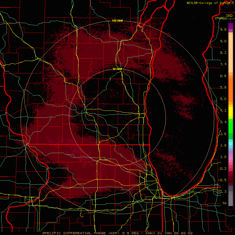The image size is (235, 235).
Task: Click the 1.8 value on color scale
Action: pos(223,145)
